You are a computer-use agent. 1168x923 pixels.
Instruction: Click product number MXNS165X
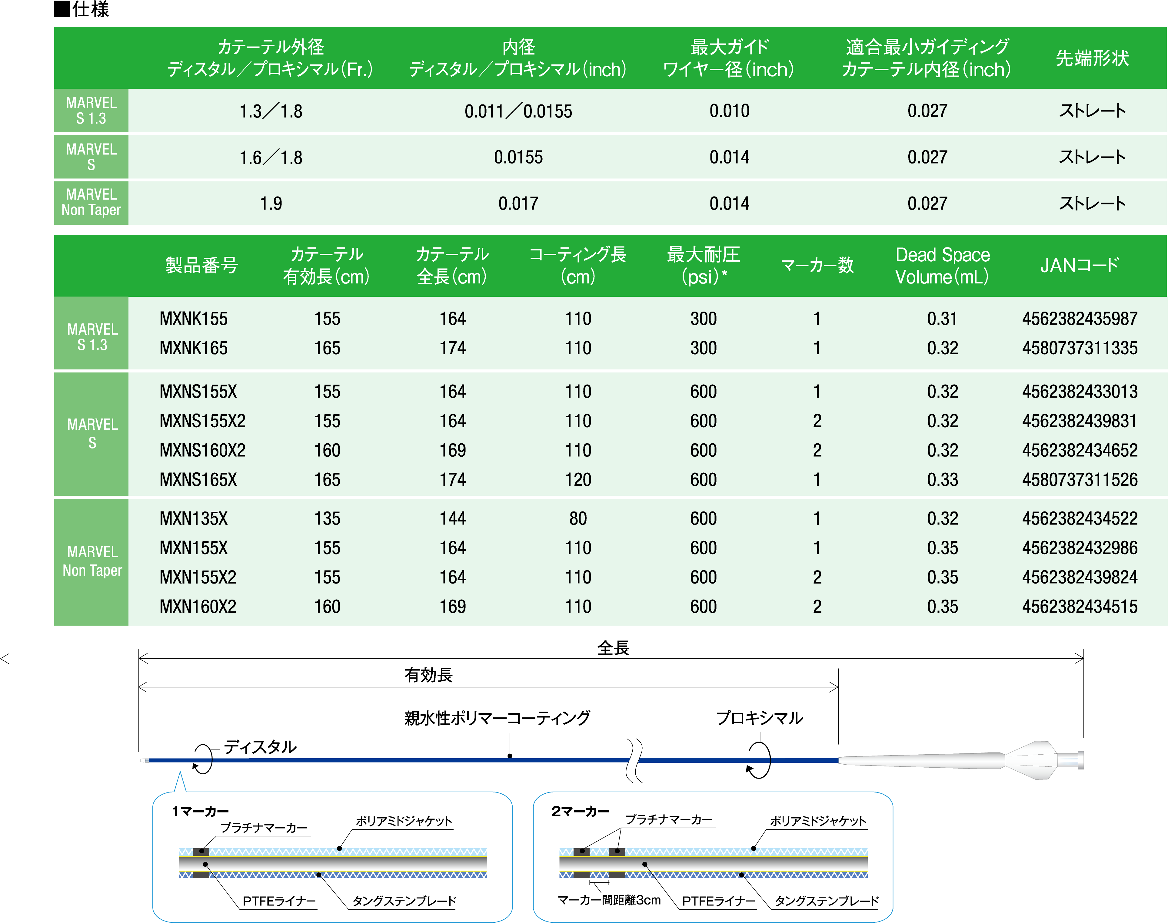[x=198, y=479]
